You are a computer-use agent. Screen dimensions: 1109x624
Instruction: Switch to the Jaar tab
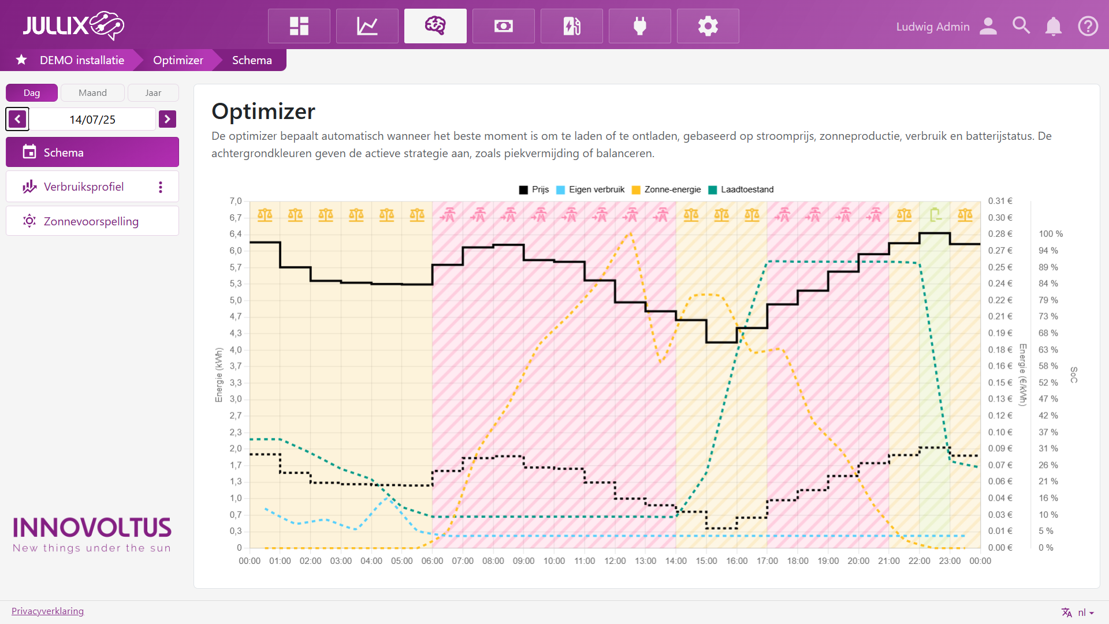pyautogui.click(x=153, y=92)
